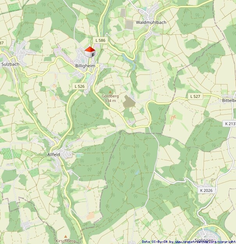Click the Siglingen label near bottom
This screenshot has height=244, width=236.
(204, 240)
